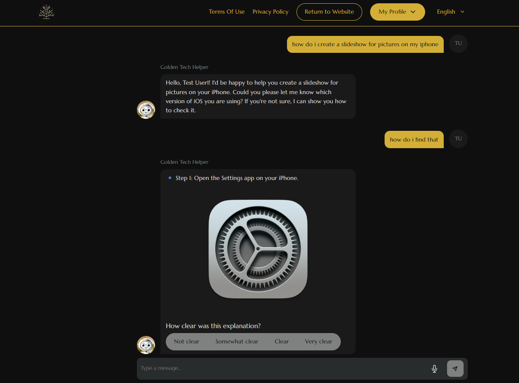Image resolution: width=519 pixels, height=383 pixels.
Task: Click the TU avatar beside 'how do i find that'
Action: coord(458,139)
